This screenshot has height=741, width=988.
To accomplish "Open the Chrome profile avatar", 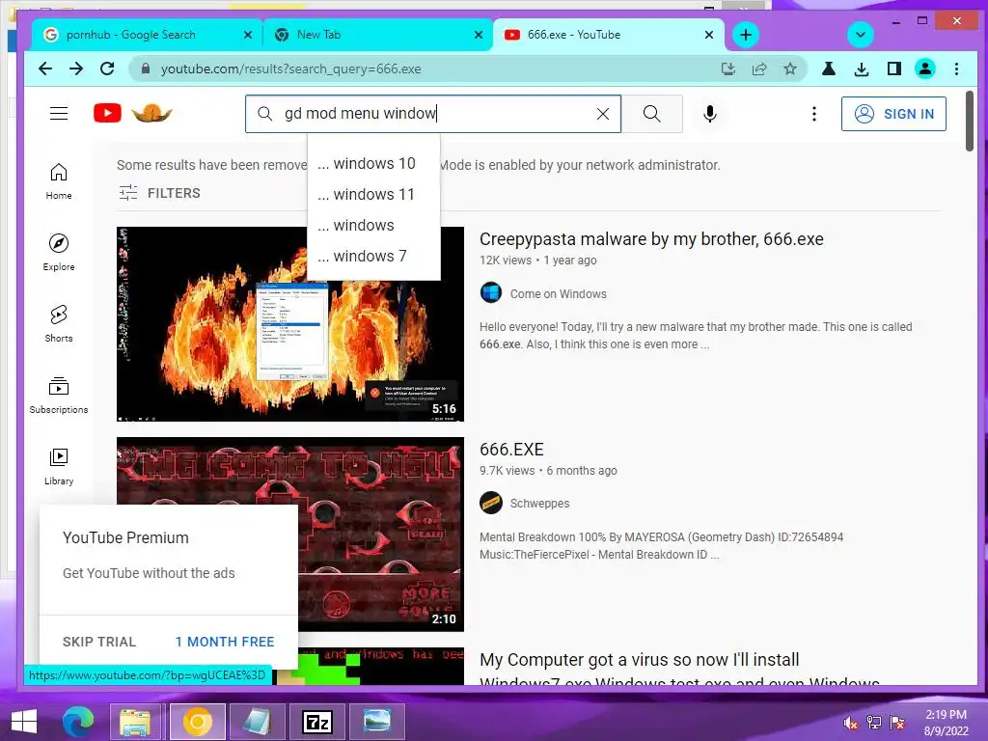I will click(x=925, y=69).
